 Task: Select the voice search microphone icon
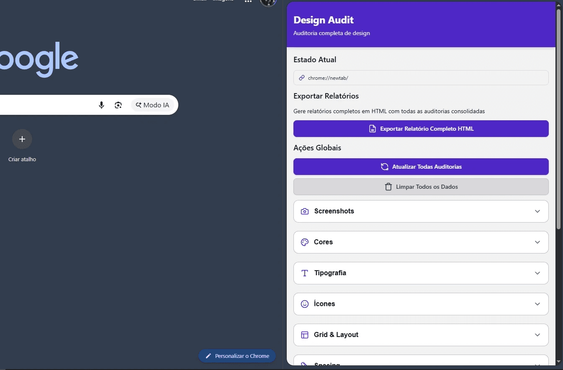pos(101,105)
